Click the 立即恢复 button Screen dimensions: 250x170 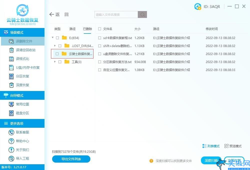234,160
